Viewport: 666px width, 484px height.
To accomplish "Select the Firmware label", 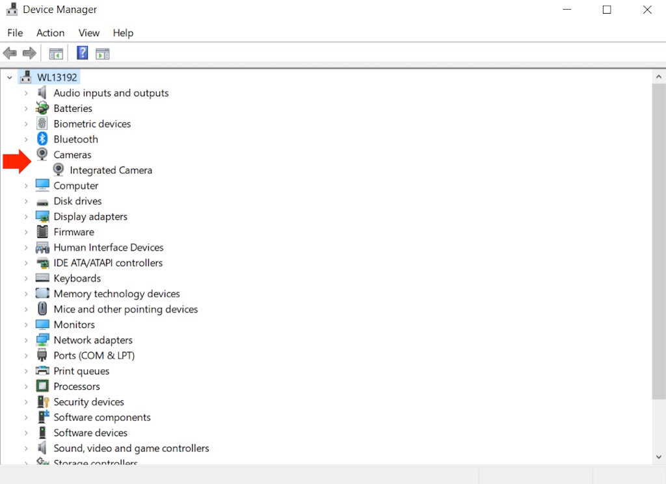I will 74,232.
